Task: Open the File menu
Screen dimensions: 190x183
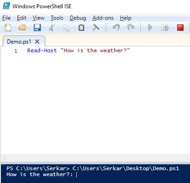Action: (x=6, y=18)
